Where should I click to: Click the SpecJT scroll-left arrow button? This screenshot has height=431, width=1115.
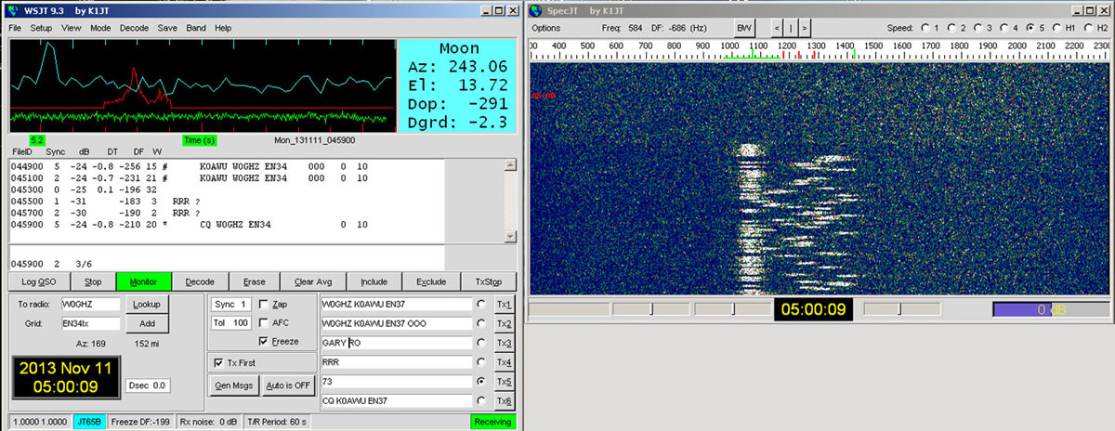coord(778,28)
